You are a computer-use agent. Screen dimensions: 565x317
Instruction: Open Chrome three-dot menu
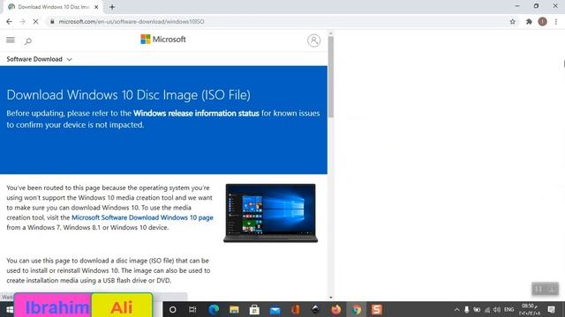[x=556, y=21]
